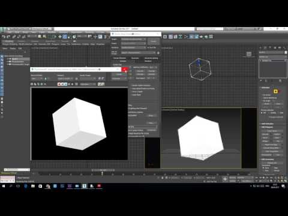Viewport: 288px width, 216px height.
Task: Open Preset dropdown in Render Setup
Action: 133,43
